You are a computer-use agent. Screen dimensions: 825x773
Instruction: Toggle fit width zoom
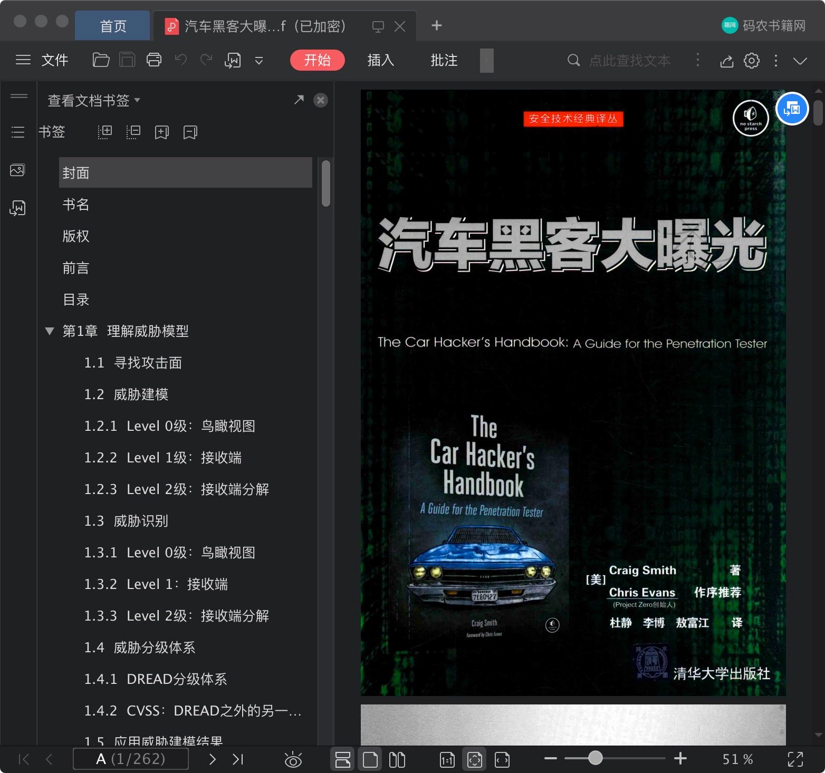point(502,760)
